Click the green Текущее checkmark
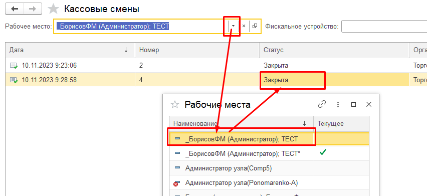Viewport: 427px width, 196px height. pyautogui.click(x=323, y=152)
